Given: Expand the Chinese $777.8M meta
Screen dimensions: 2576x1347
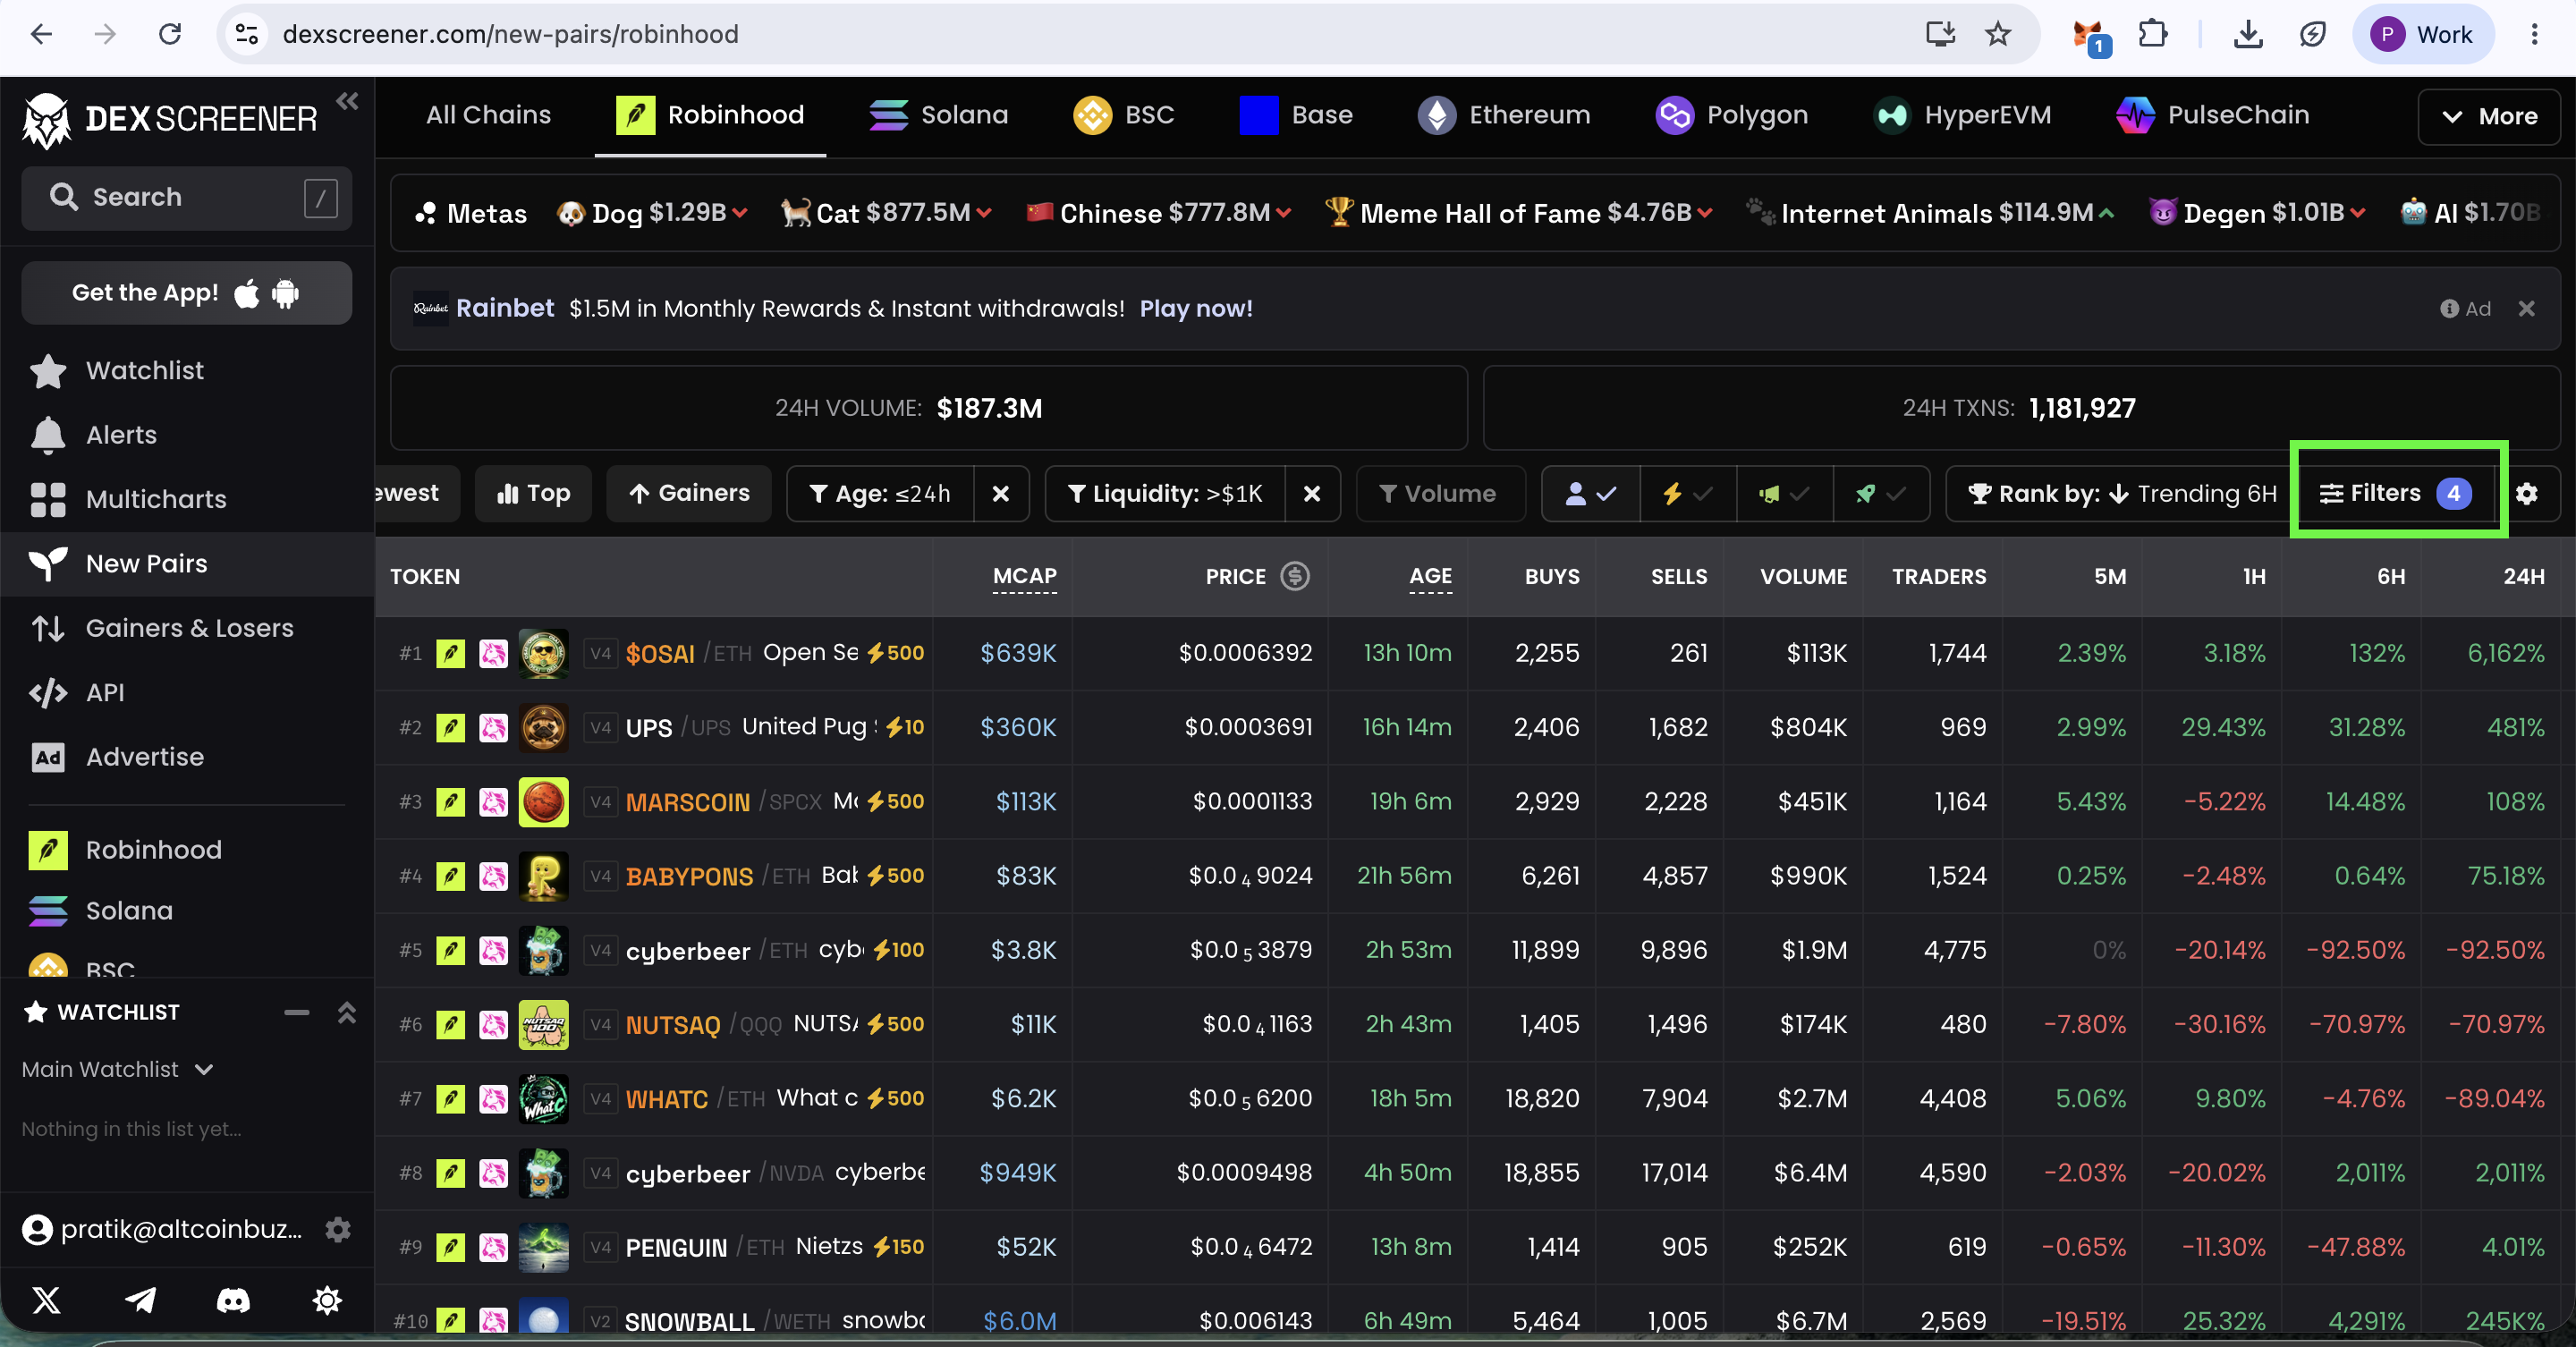Looking at the screenshot, I should click(x=1159, y=213).
